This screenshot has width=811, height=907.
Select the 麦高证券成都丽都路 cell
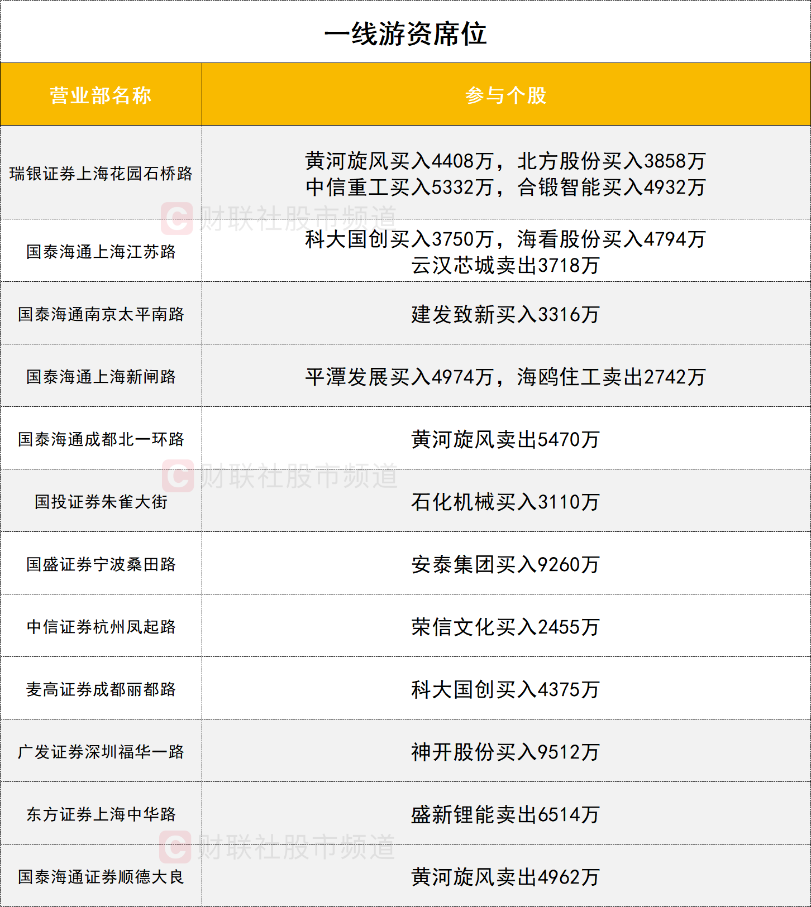tap(101, 689)
